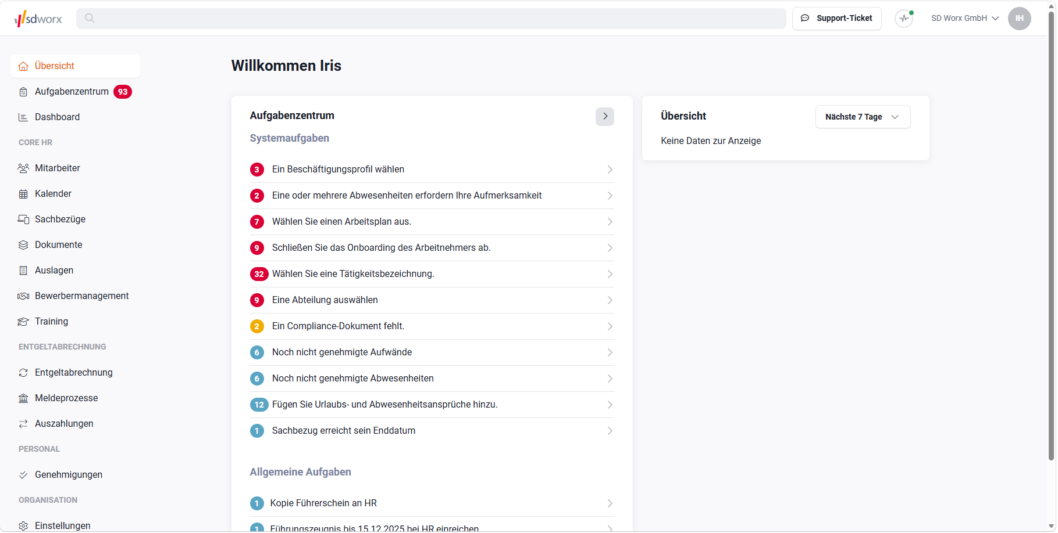The image size is (1058, 533).
Task: Open the activity pulse status icon
Action: pyautogui.click(x=904, y=19)
